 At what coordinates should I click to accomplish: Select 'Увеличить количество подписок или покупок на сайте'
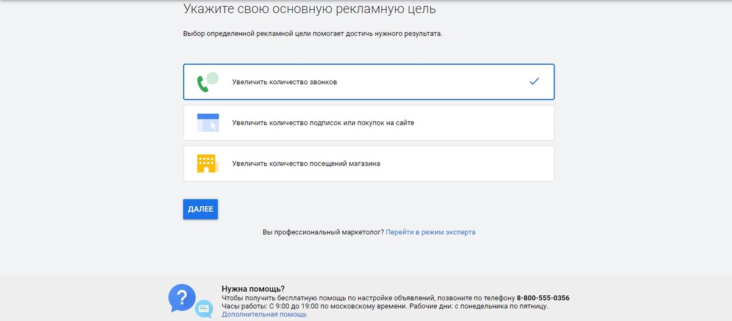pyautogui.click(x=368, y=123)
